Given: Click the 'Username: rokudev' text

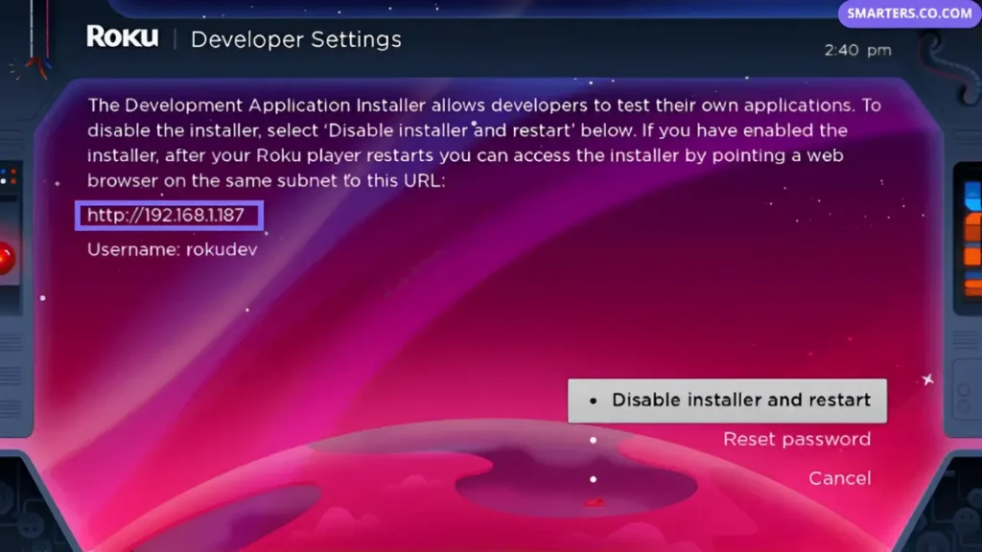Looking at the screenshot, I should click(x=173, y=250).
